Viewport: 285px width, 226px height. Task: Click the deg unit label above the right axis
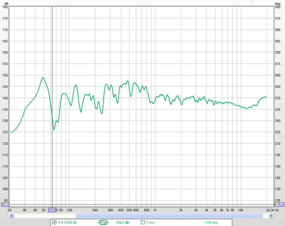point(277,4)
